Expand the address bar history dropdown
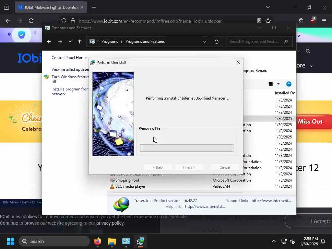The width and height of the screenshot is (332, 249). (205, 42)
